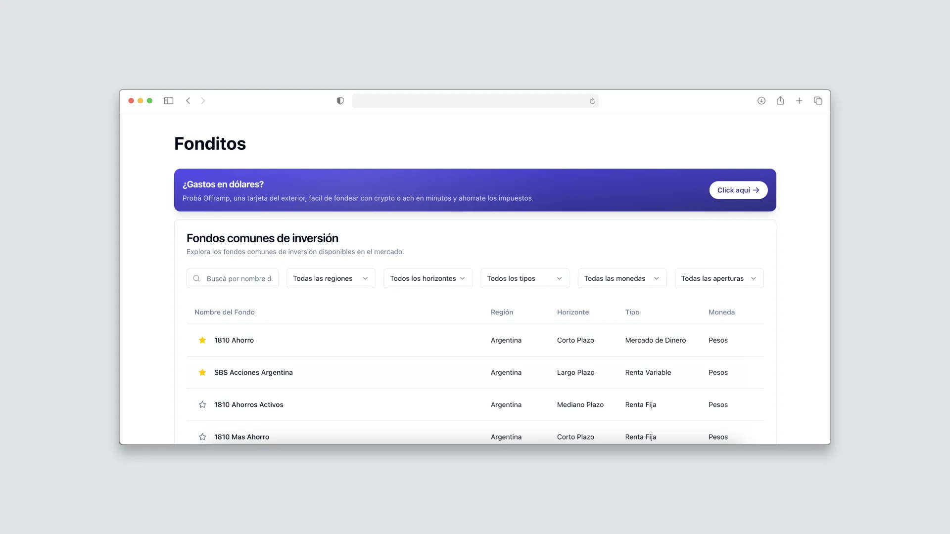Click the Click aquí banner button
The image size is (950, 534).
(x=738, y=190)
